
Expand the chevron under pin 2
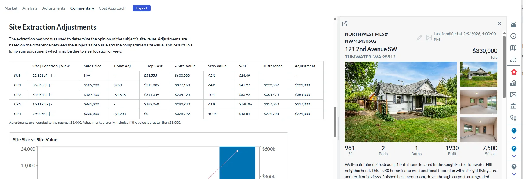[x=514, y=156]
